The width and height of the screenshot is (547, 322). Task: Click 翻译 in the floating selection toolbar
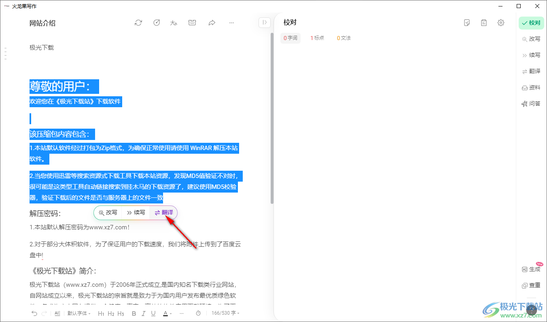pyautogui.click(x=163, y=212)
